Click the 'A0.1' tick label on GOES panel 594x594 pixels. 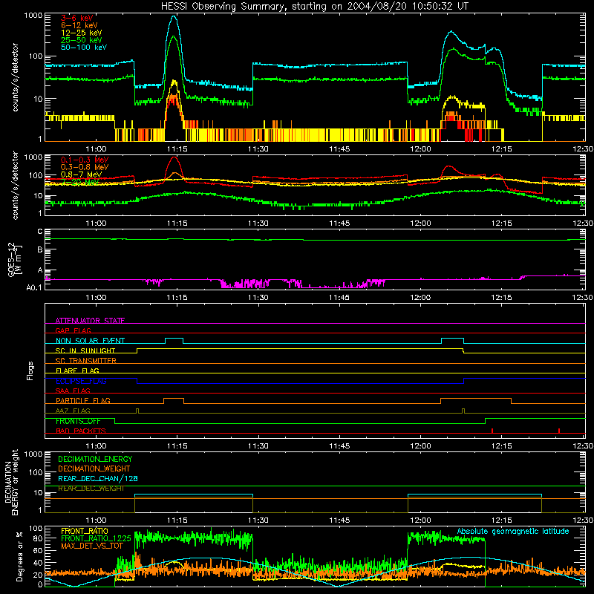(34, 288)
